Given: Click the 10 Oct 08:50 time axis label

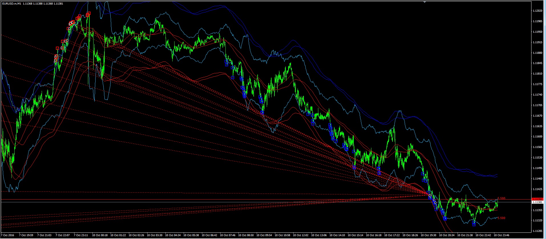Looking at the screenshot, I should (x=246, y=235).
